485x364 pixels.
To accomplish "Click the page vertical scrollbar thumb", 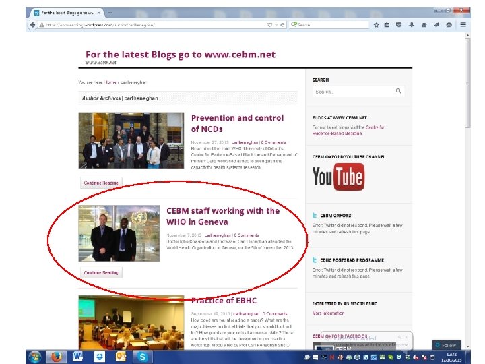I will (467, 83).
